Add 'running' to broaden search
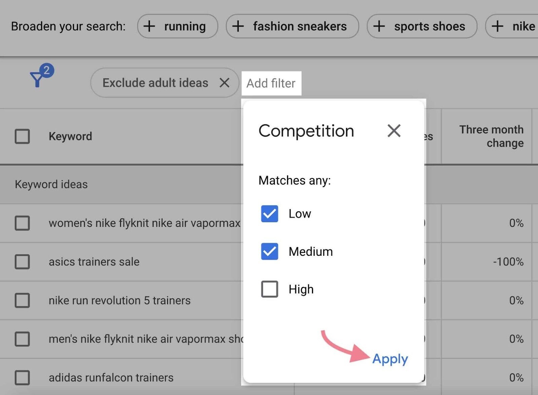The height and width of the screenshot is (395, 538). 178,26
